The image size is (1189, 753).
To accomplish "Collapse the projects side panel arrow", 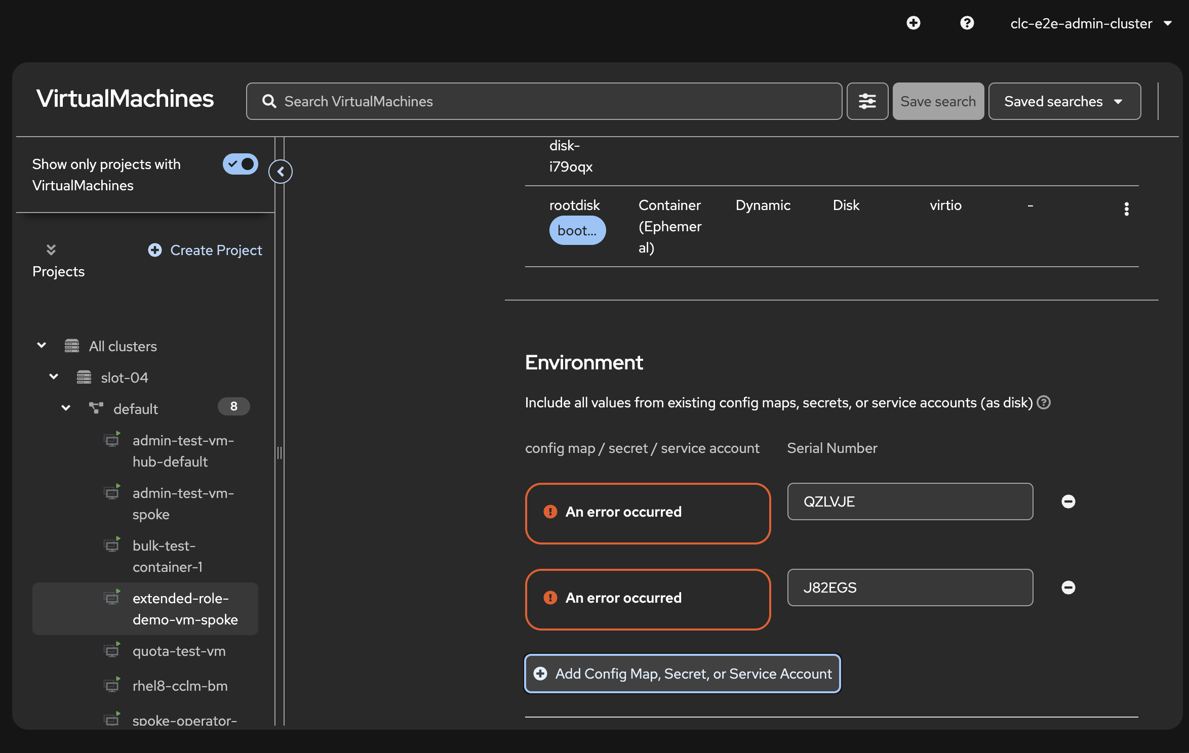I will pos(281,172).
